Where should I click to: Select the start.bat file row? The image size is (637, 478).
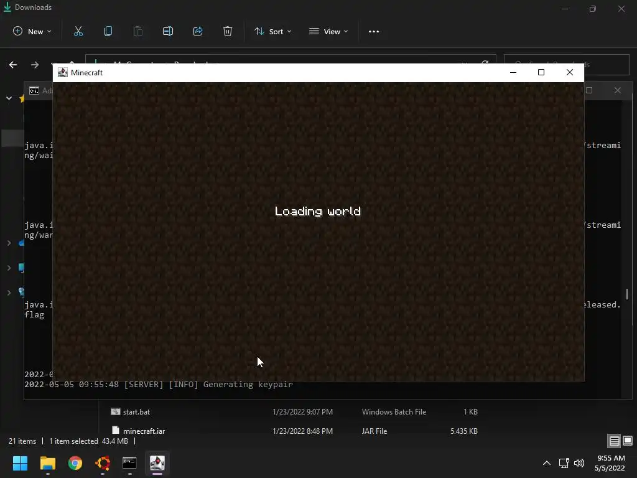(294, 412)
